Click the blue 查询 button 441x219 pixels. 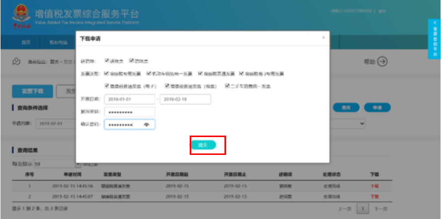[x=346, y=108]
